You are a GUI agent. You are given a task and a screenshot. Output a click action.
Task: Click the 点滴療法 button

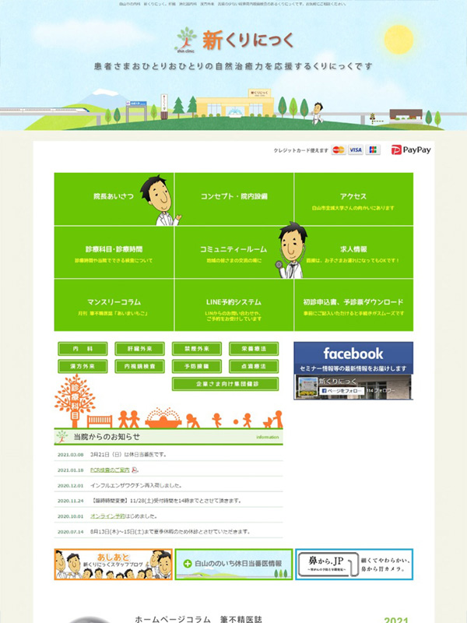(253, 366)
